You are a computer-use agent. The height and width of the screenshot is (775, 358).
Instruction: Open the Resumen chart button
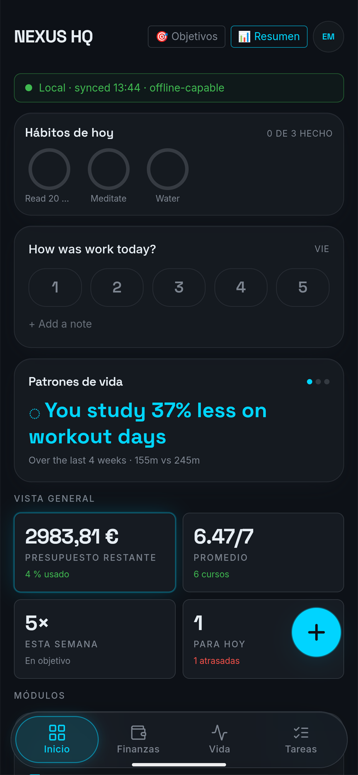[269, 36]
